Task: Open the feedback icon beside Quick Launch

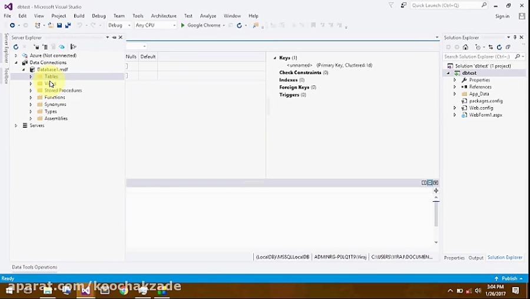Action: [x=403, y=5]
